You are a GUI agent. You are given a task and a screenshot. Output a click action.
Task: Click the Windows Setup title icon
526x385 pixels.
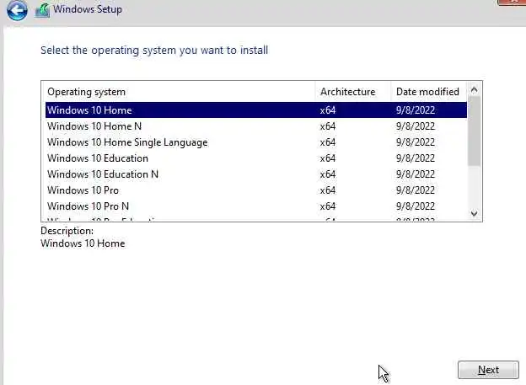tap(43, 10)
